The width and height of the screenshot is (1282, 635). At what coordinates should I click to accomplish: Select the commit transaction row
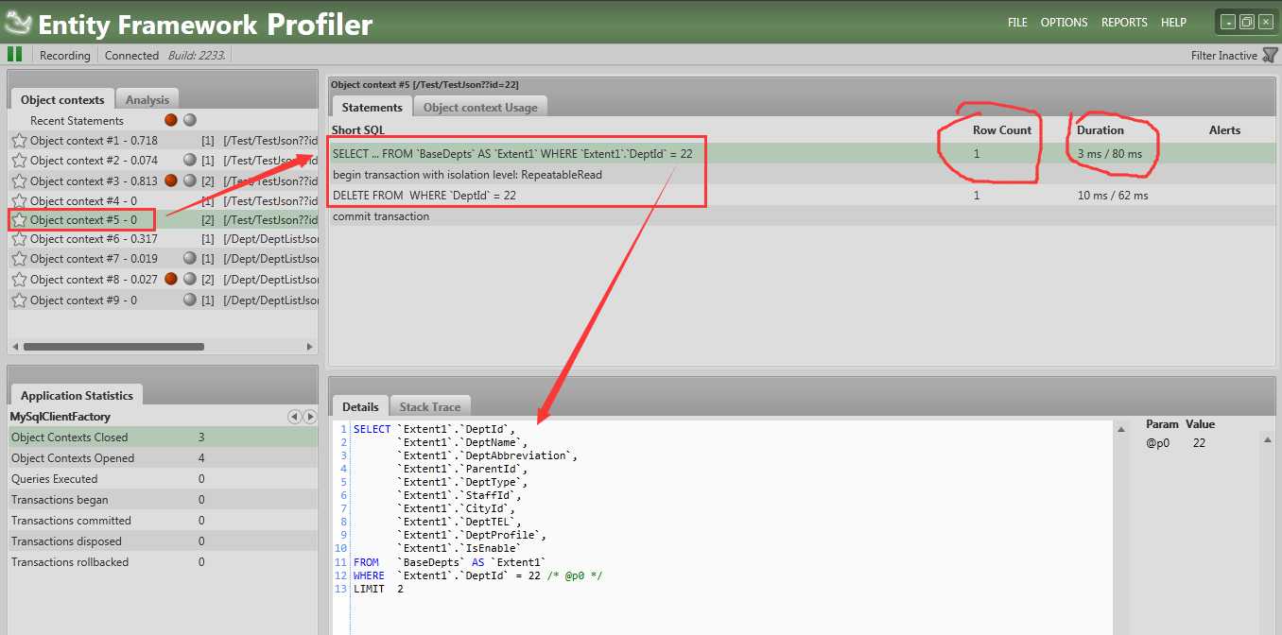[x=802, y=216]
